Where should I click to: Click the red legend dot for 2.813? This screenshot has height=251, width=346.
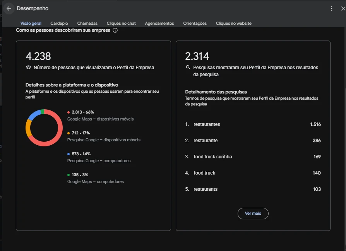point(69,112)
